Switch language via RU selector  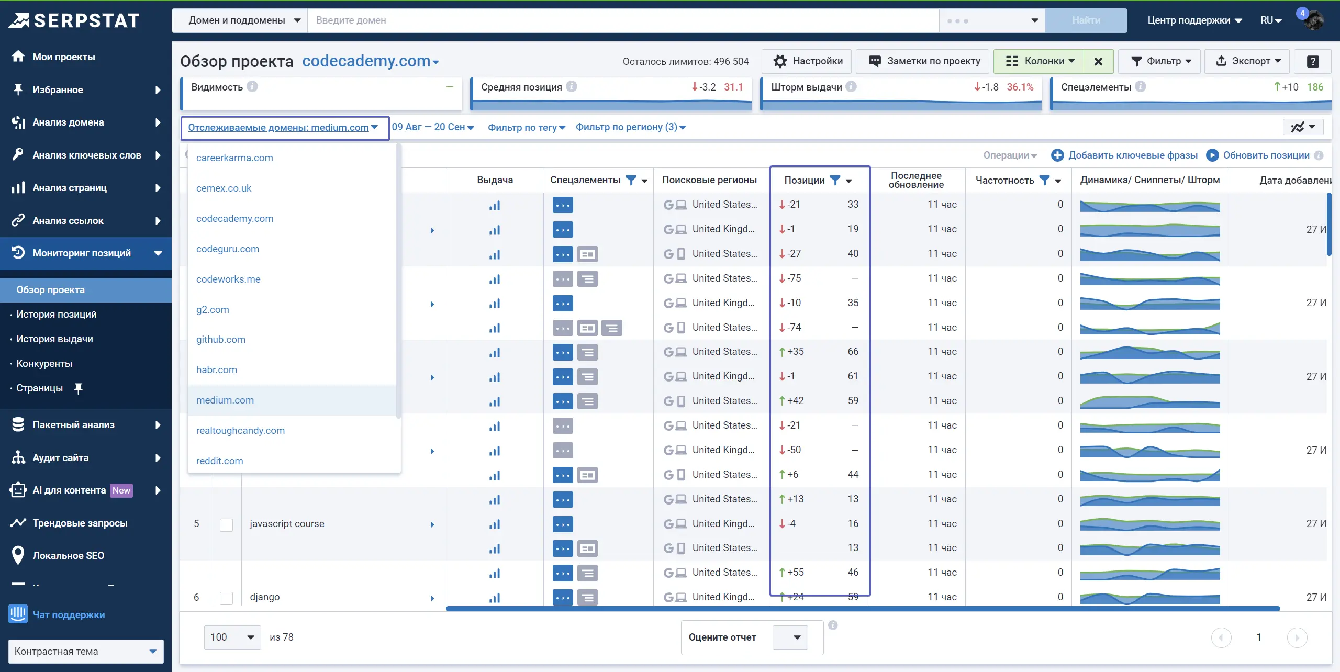click(1271, 20)
